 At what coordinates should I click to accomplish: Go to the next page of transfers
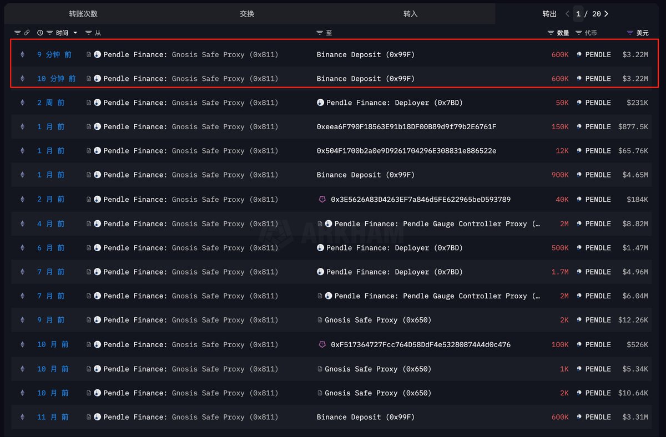tap(606, 14)
